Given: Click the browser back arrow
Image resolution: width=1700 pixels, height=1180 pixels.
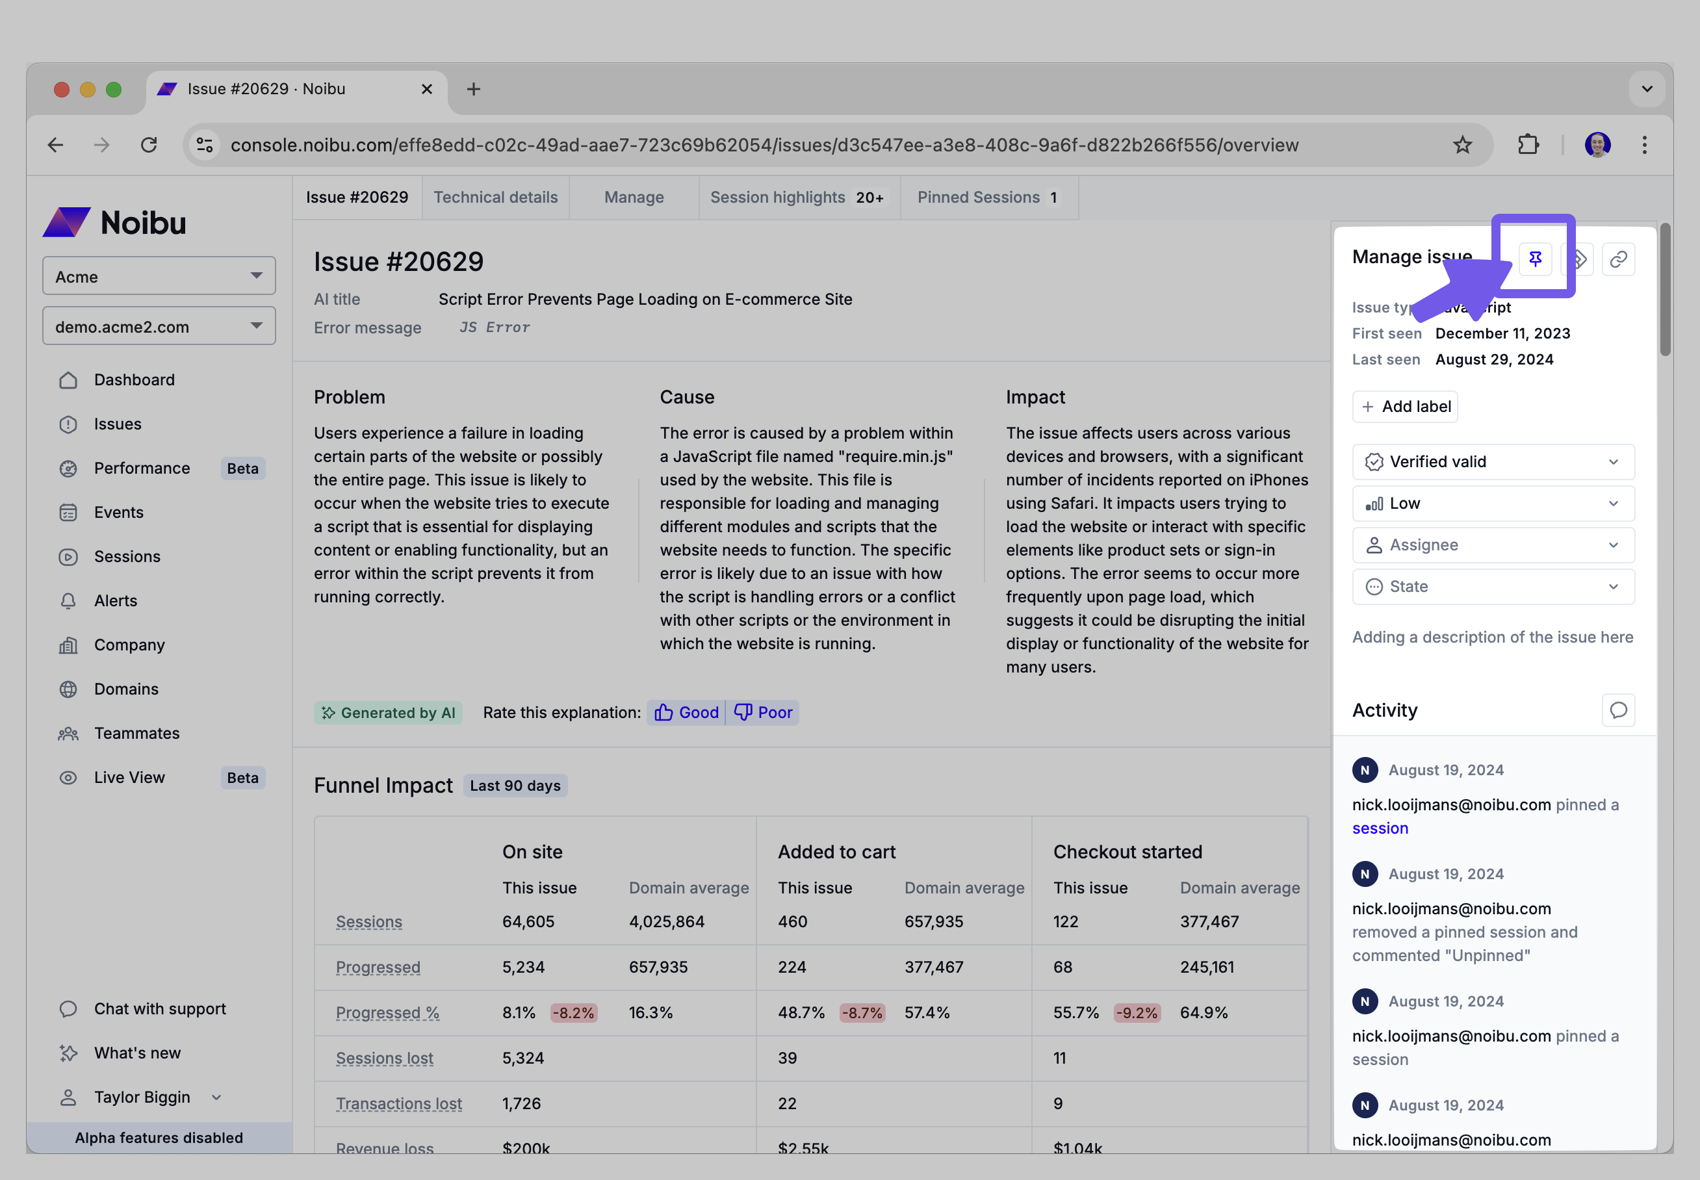Looking at the screenshot, I should pyautogui.click(x=55, y=145).
